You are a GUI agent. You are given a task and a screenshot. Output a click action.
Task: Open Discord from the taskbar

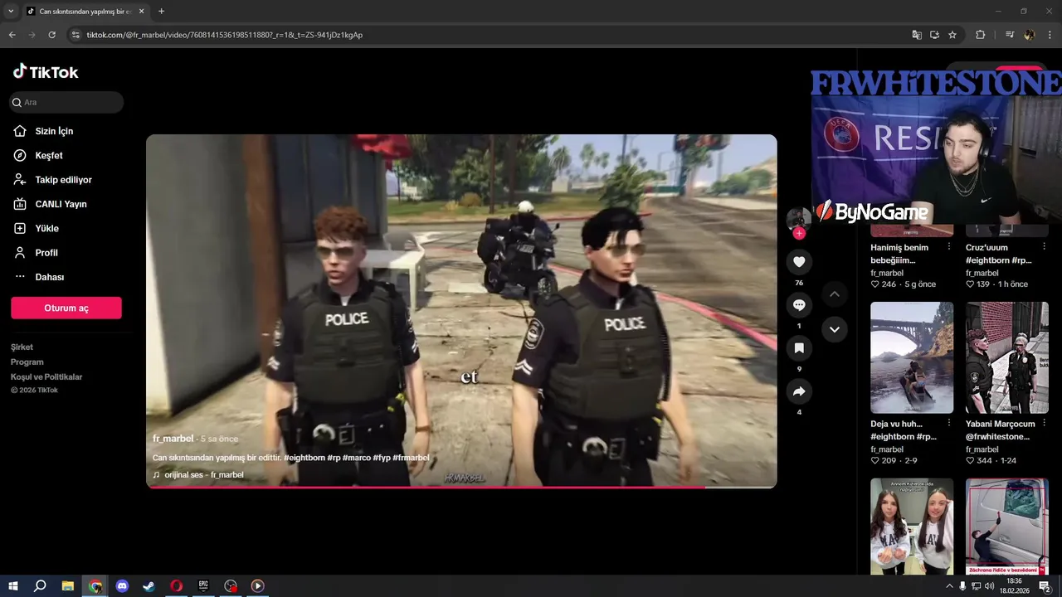pyautogui.click(x=123, y=585)
